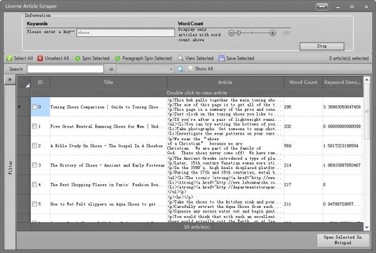Tick the checkbox for article ID 2
376x253 pixels.
(34, 146)
